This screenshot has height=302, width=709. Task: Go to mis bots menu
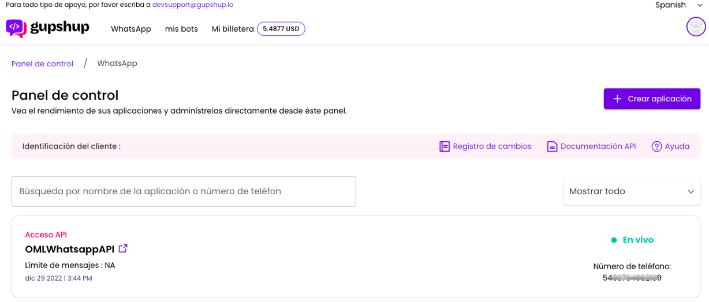pos(181,29)
